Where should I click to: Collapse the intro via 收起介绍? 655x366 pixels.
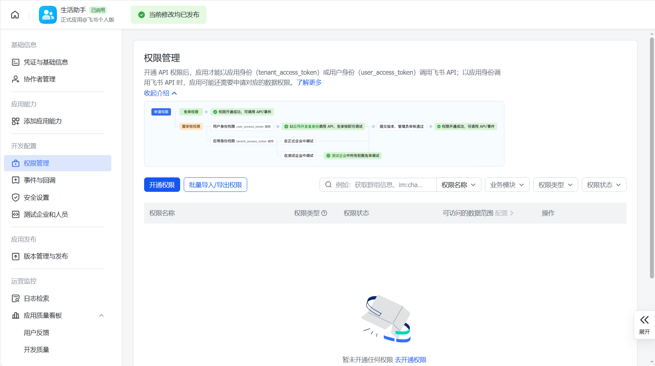tap(160, 93)
